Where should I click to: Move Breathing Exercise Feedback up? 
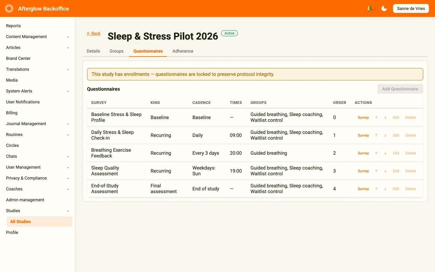376,153
